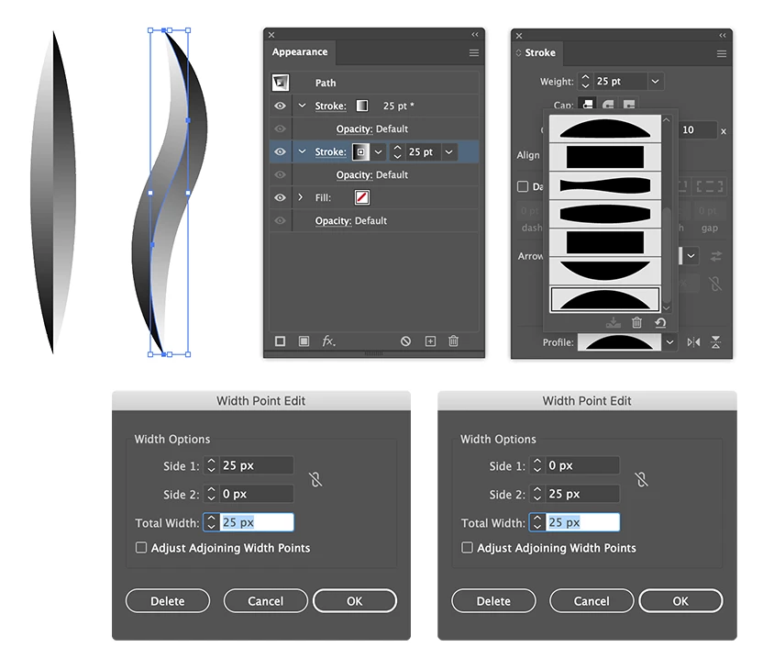Enable the Dashed Line checkbox in Stroke panel

click(x=523, y=186)
